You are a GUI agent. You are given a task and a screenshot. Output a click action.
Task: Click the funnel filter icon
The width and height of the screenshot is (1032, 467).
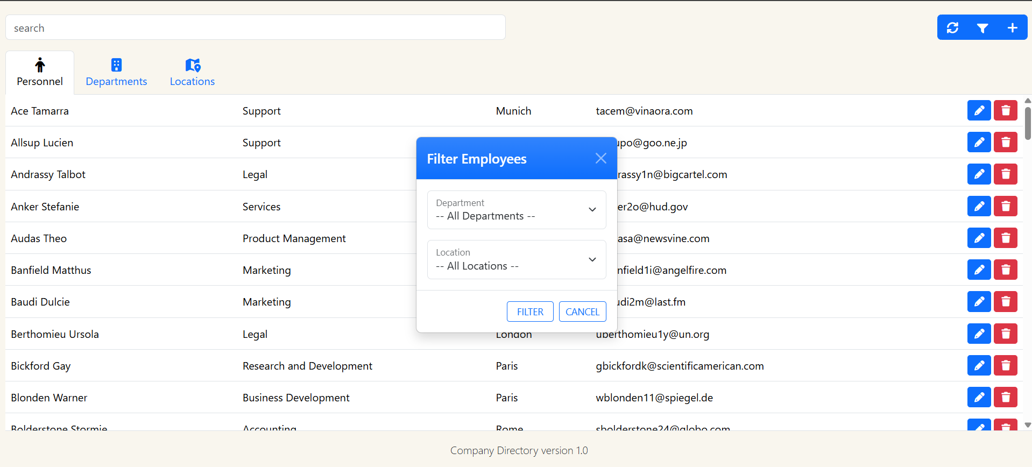tap(982, 27)
